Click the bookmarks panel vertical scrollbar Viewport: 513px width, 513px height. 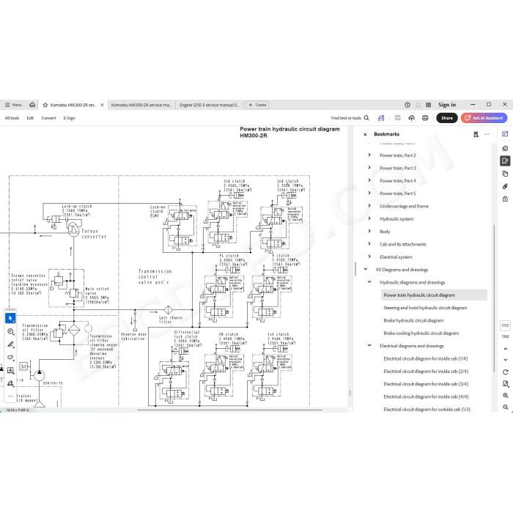click(494, 298)
